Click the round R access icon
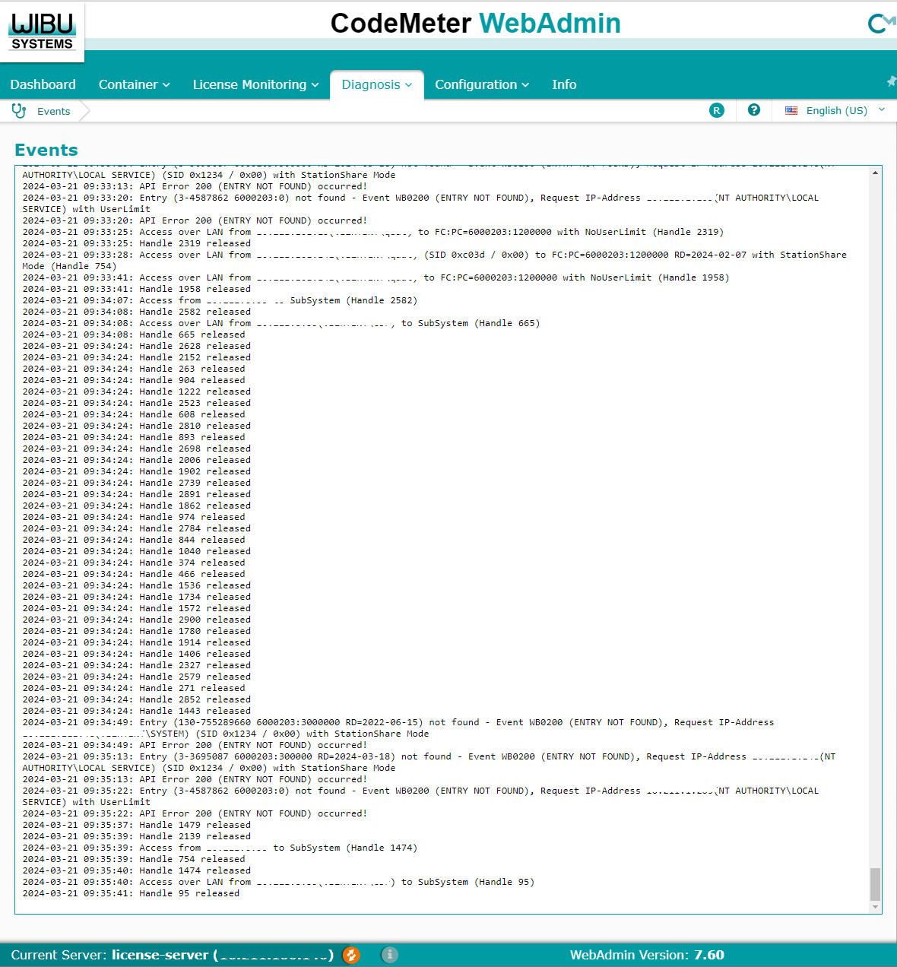 click(716, 110)
